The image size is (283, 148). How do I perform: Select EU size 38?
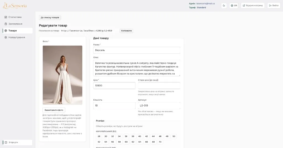pos(133,136)
